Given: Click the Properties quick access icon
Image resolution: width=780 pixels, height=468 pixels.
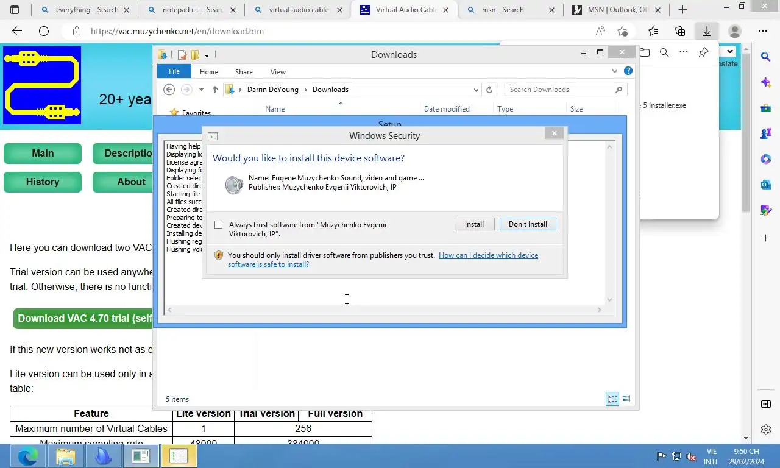Looking at the screenshot, I should click(182, 55).
